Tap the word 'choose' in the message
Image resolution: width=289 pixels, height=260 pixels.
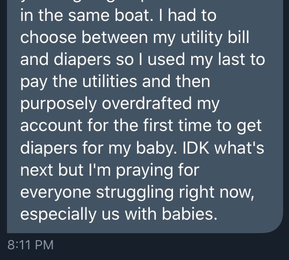(48, 38)
